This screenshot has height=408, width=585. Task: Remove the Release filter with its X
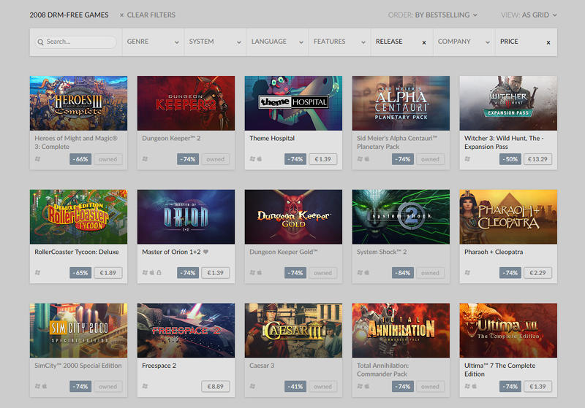424,42
